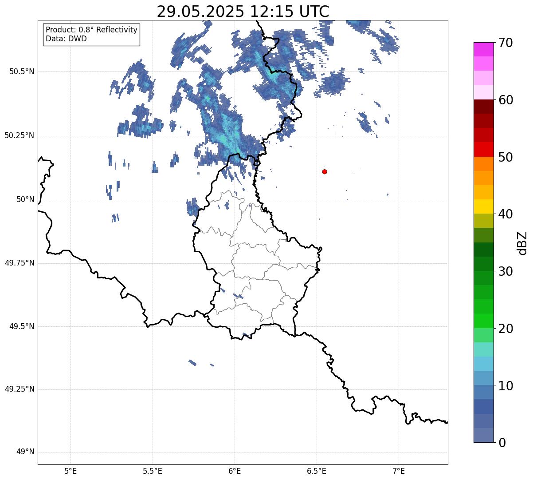Click the yellow 40 dBZ colorbar segment

[x=484, y=206]
